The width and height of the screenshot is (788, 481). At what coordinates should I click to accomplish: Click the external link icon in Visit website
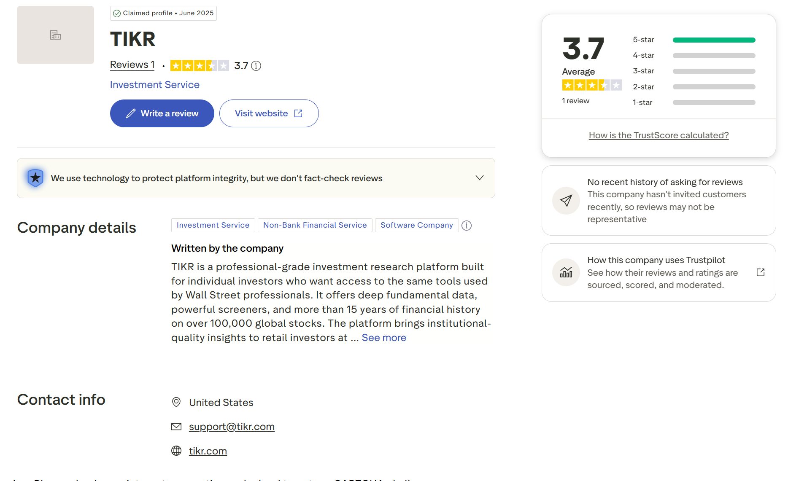pyautogui.click(x=298, y=113)
